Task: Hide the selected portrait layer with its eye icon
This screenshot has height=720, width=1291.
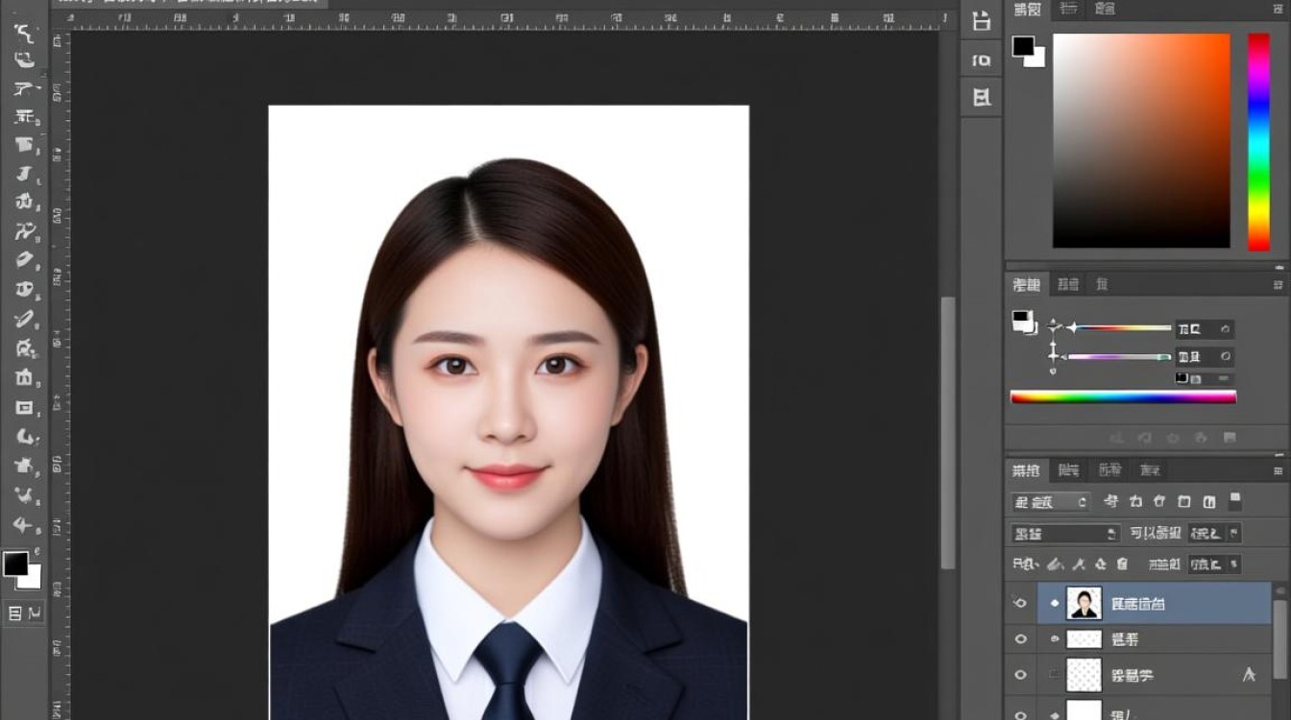Action: (x=1020, y=603)
